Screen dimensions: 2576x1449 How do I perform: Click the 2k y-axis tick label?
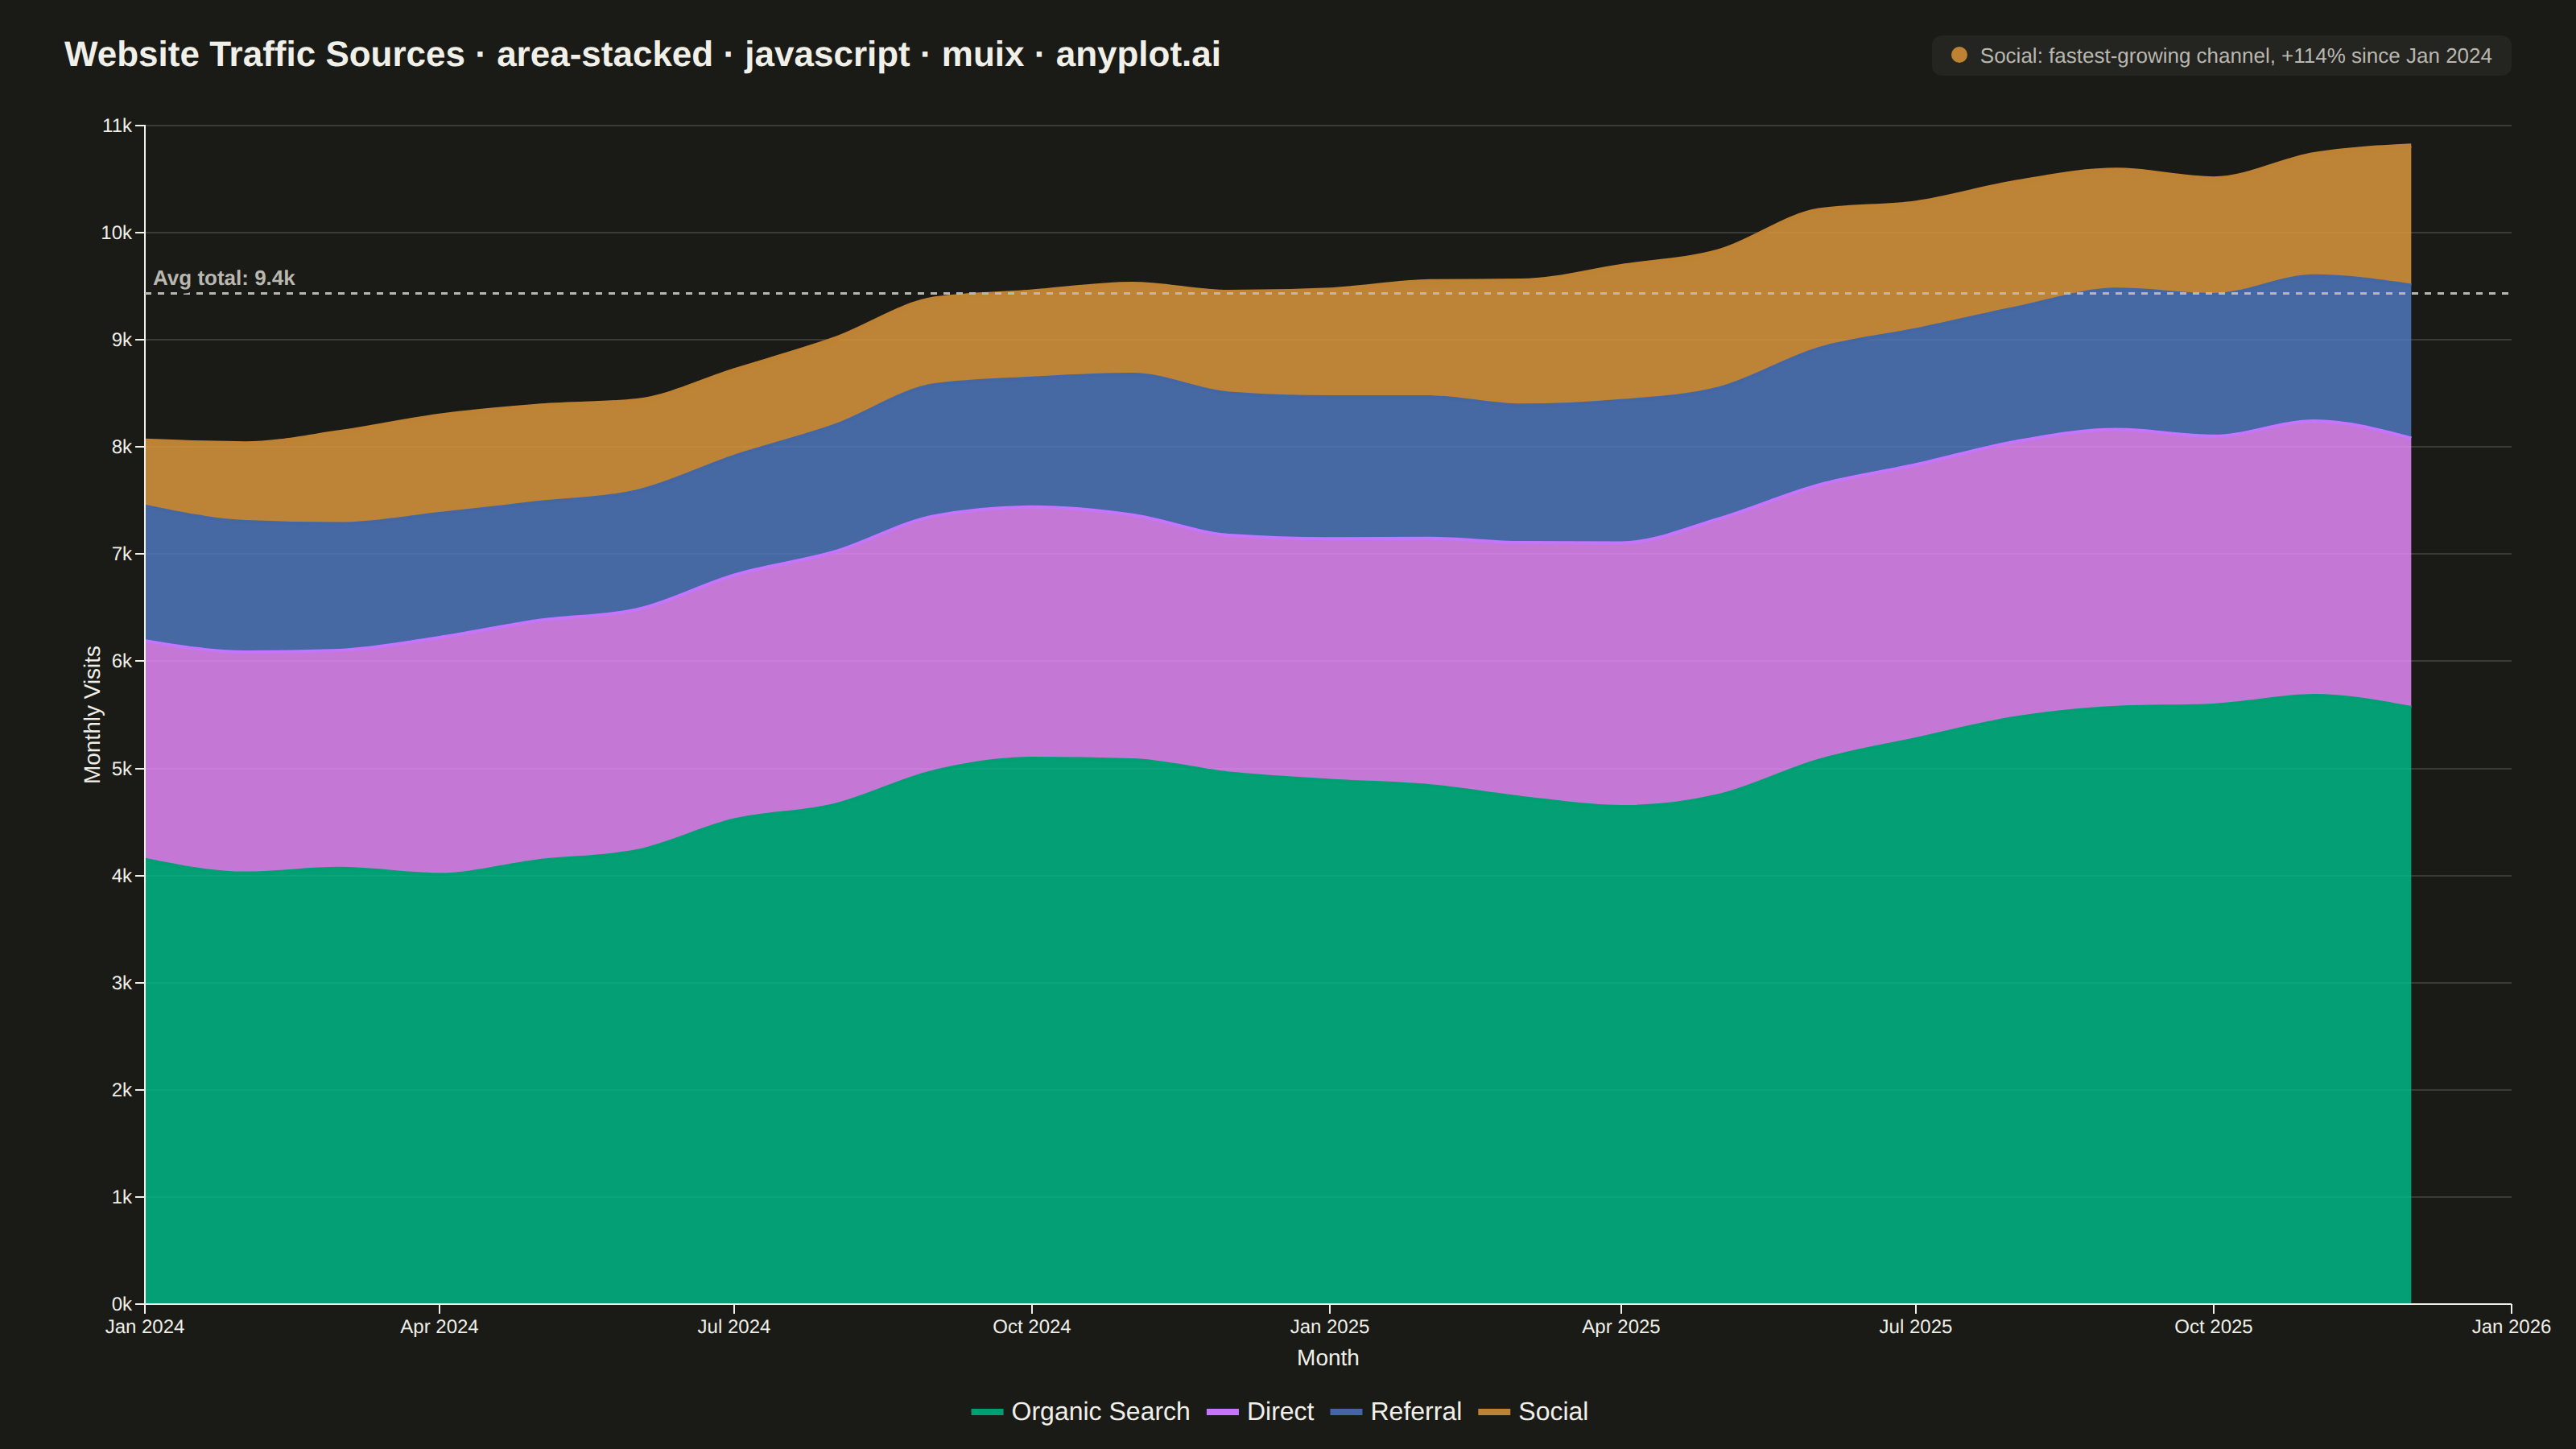pos(122,1090)
